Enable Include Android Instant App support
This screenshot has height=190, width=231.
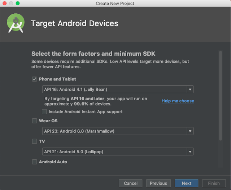[x=44, y=112]
